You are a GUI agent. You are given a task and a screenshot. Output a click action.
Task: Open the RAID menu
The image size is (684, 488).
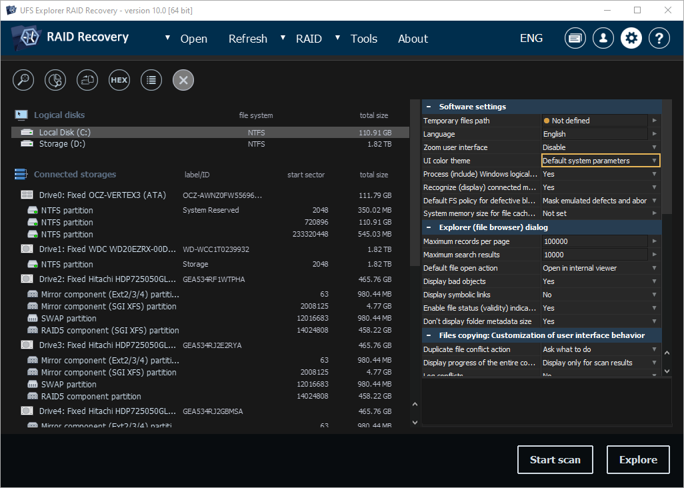point(309,39)
